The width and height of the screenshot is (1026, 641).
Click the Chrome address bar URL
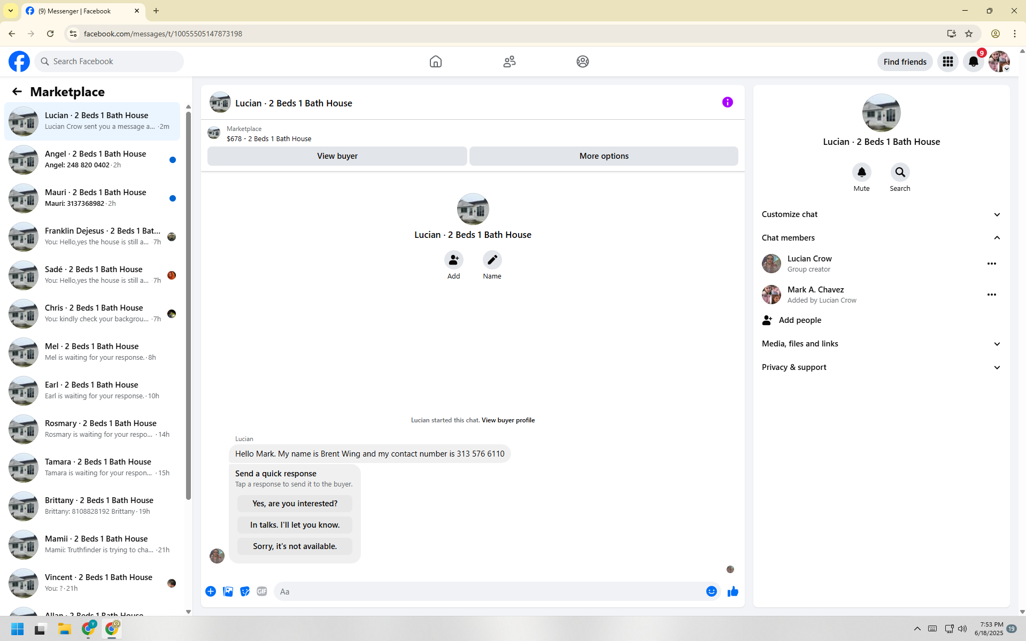pyautogui.click(x=163, y=34)
